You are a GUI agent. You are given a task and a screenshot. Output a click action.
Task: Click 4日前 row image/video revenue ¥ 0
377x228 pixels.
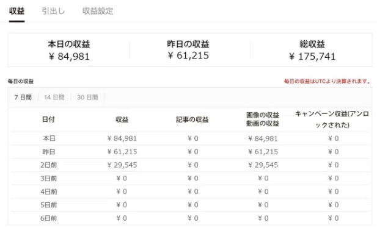tap(263, 191)
